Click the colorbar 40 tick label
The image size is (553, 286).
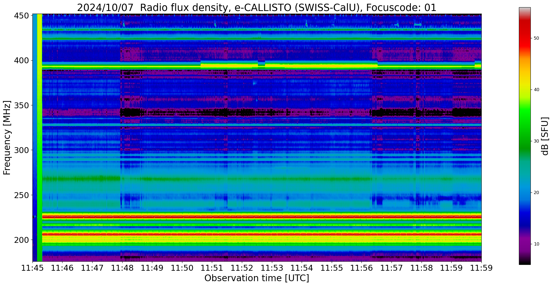tap(536, 90)
